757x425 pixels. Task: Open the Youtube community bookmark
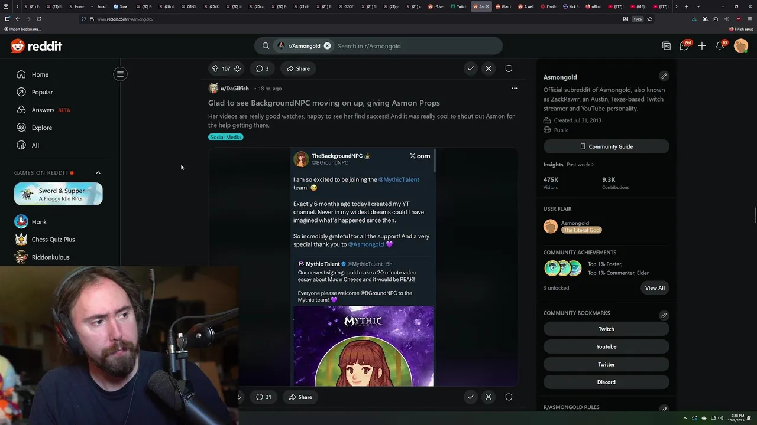point(606,346)
